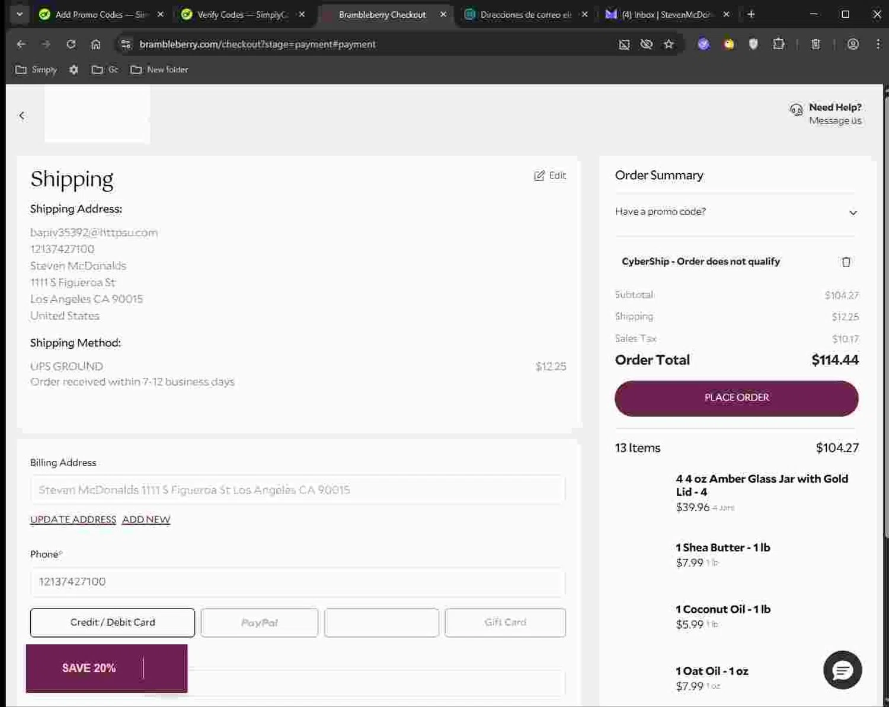
Task: Go back with the browser back arrow
Action: (x=21, y=44)
